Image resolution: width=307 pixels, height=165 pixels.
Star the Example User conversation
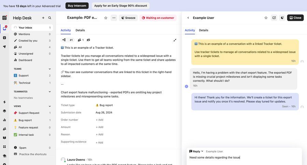pos(266,18)
